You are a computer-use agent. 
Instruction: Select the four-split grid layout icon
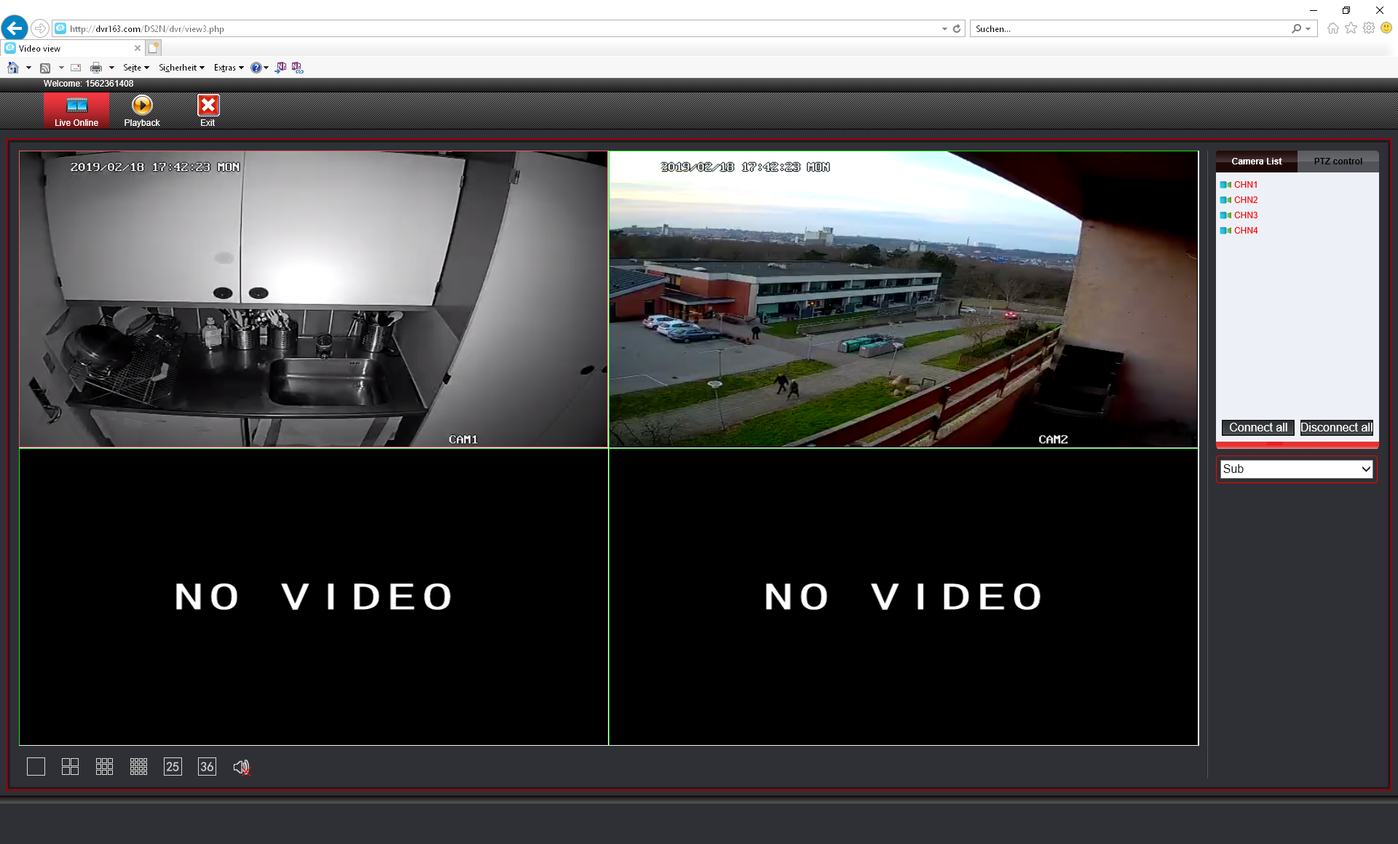[x=70, y=767]
